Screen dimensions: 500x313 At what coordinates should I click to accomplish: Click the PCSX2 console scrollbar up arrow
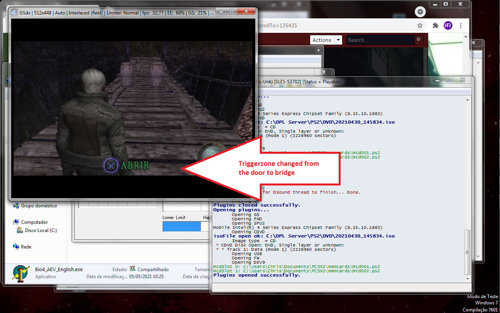tap(468, 100)
